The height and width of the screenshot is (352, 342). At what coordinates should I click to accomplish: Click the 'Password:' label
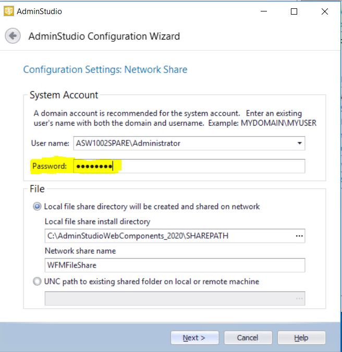click(50, 166)
